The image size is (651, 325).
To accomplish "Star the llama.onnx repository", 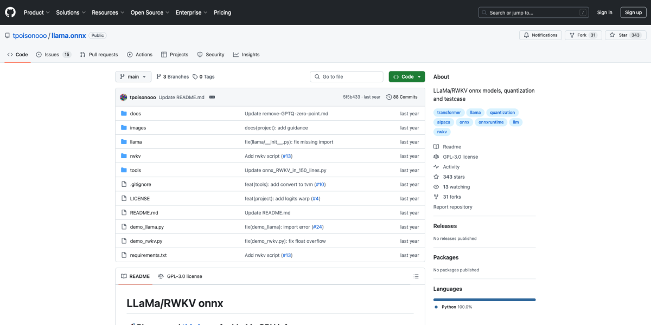I will [x=625, y=35].
